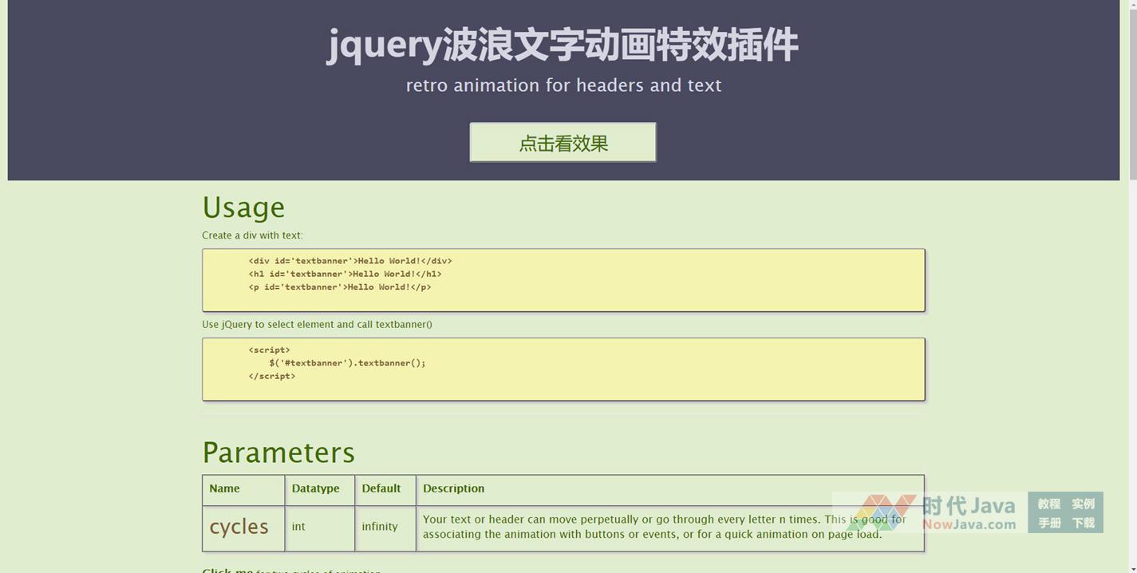
Task: Open the 实例 watermark link
Action: 1083,504
